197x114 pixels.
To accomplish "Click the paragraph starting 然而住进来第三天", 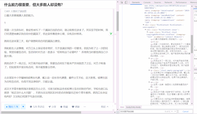I will [x=33, y=41].
